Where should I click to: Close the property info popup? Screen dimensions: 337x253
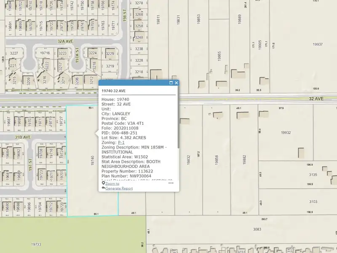click(x=177, y=83)
